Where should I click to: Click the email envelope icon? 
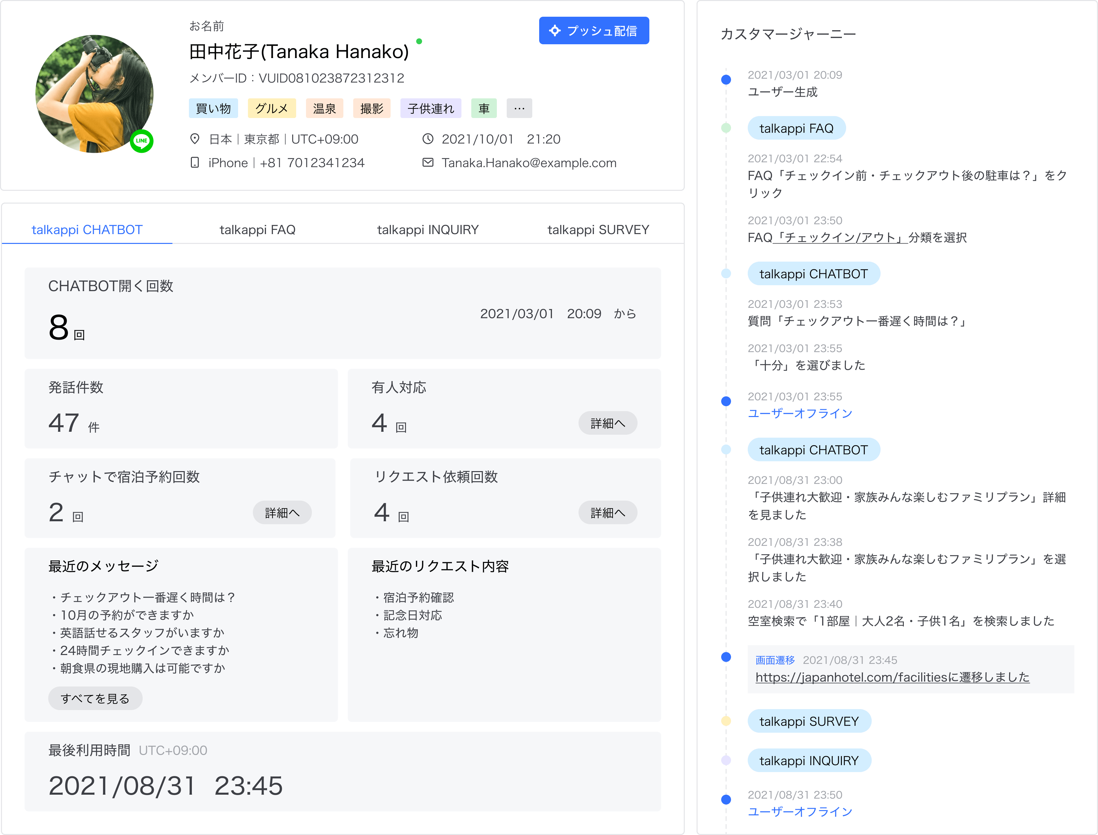click(x=428, y=163)
